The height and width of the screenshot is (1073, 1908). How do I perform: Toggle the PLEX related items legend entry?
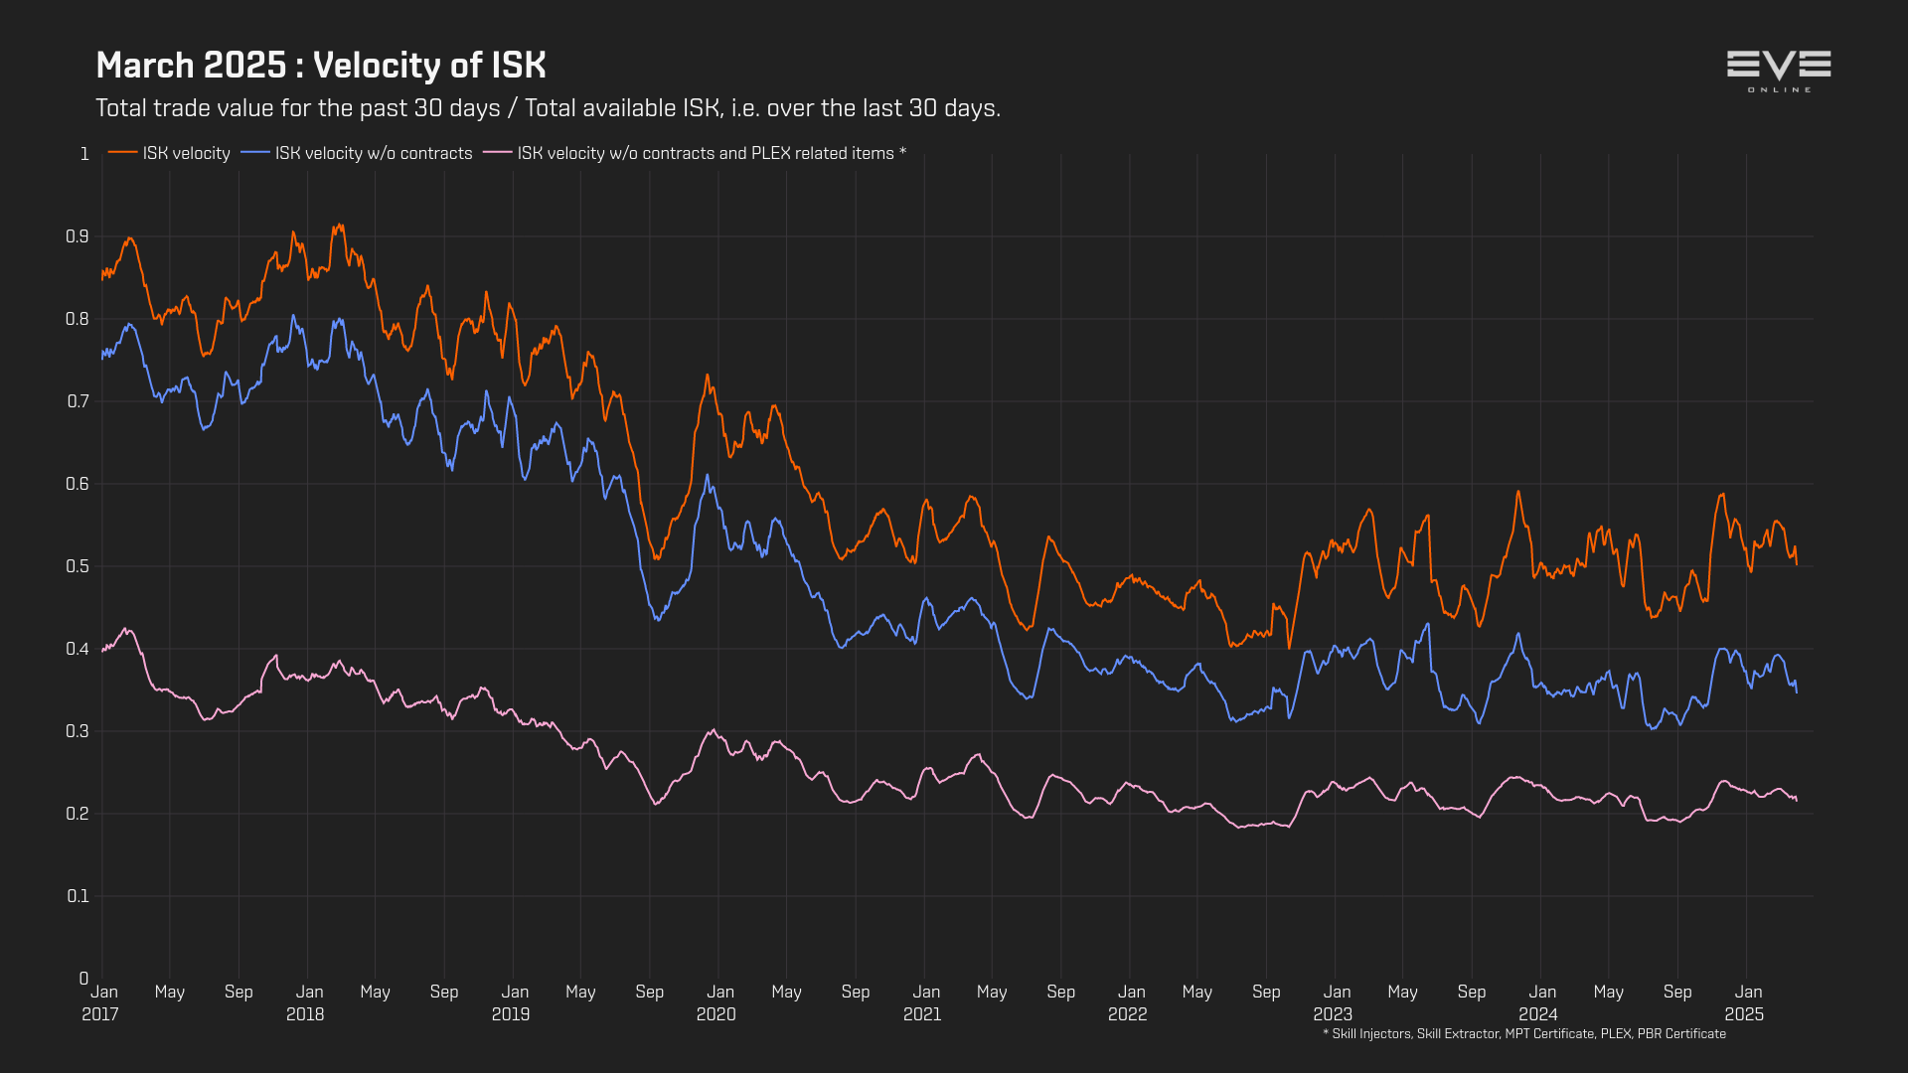point(711,153)
